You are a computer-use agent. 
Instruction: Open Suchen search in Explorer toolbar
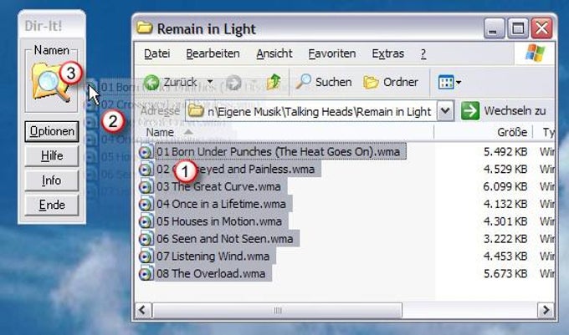click(323, 82)
